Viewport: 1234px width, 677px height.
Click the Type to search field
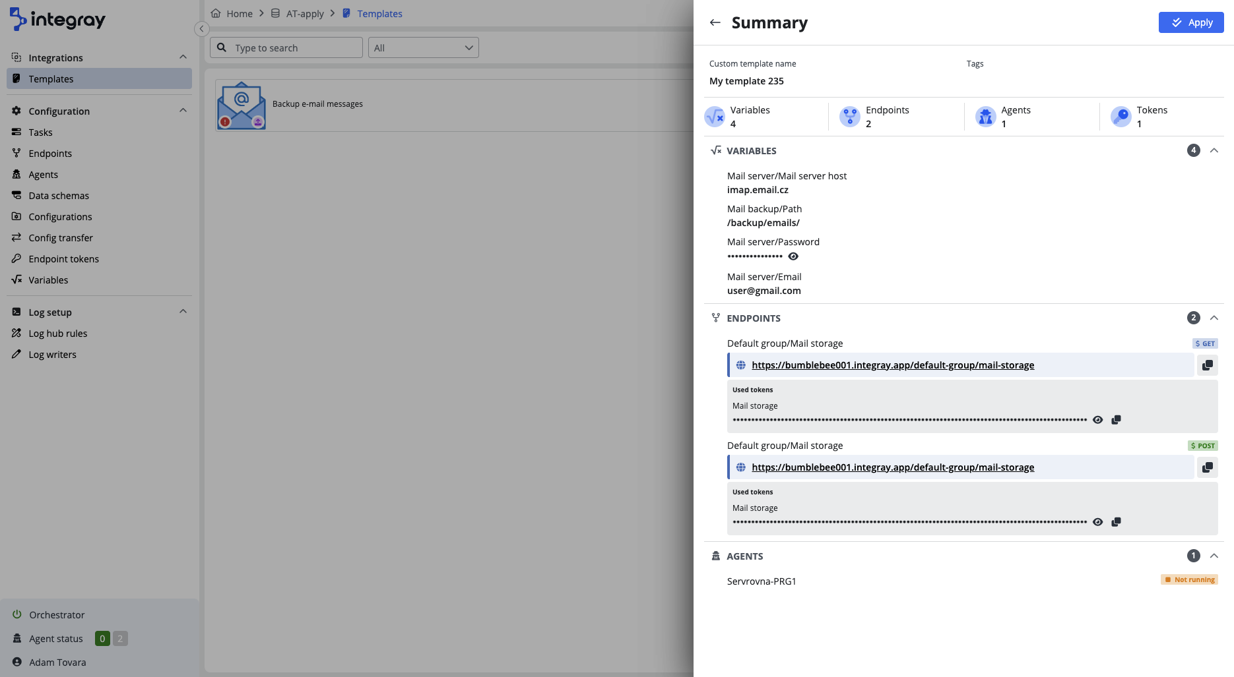point(294,47)
